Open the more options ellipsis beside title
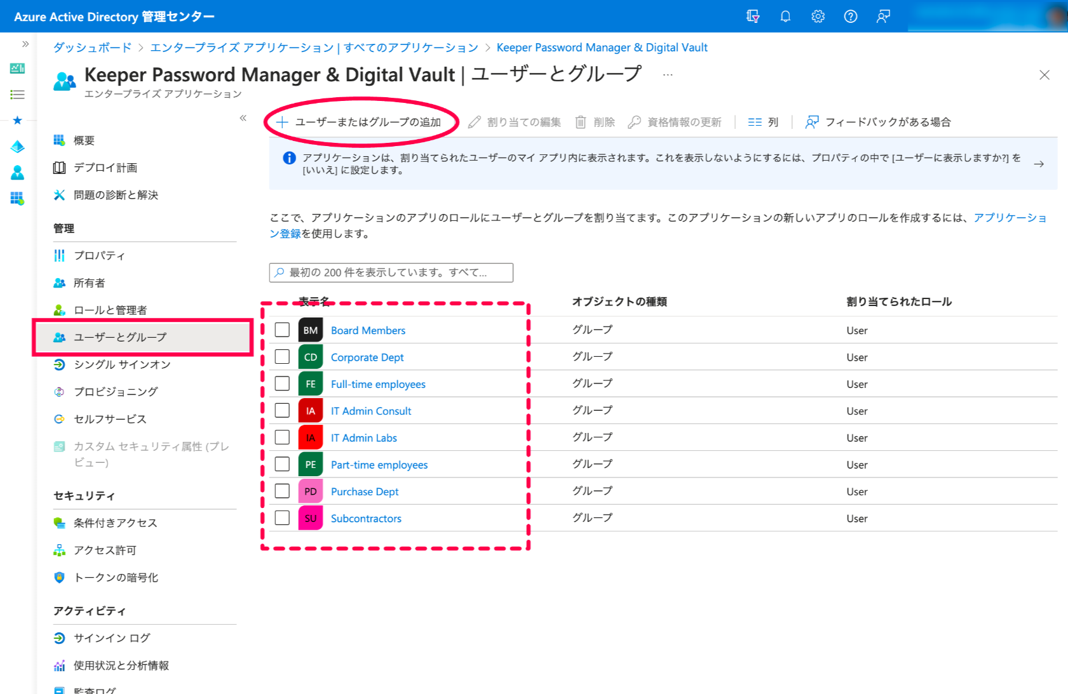The image size is (1068, 694). 667,74
